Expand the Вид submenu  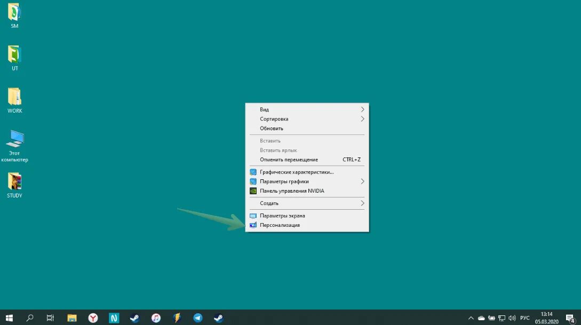(x=307, y=109)
